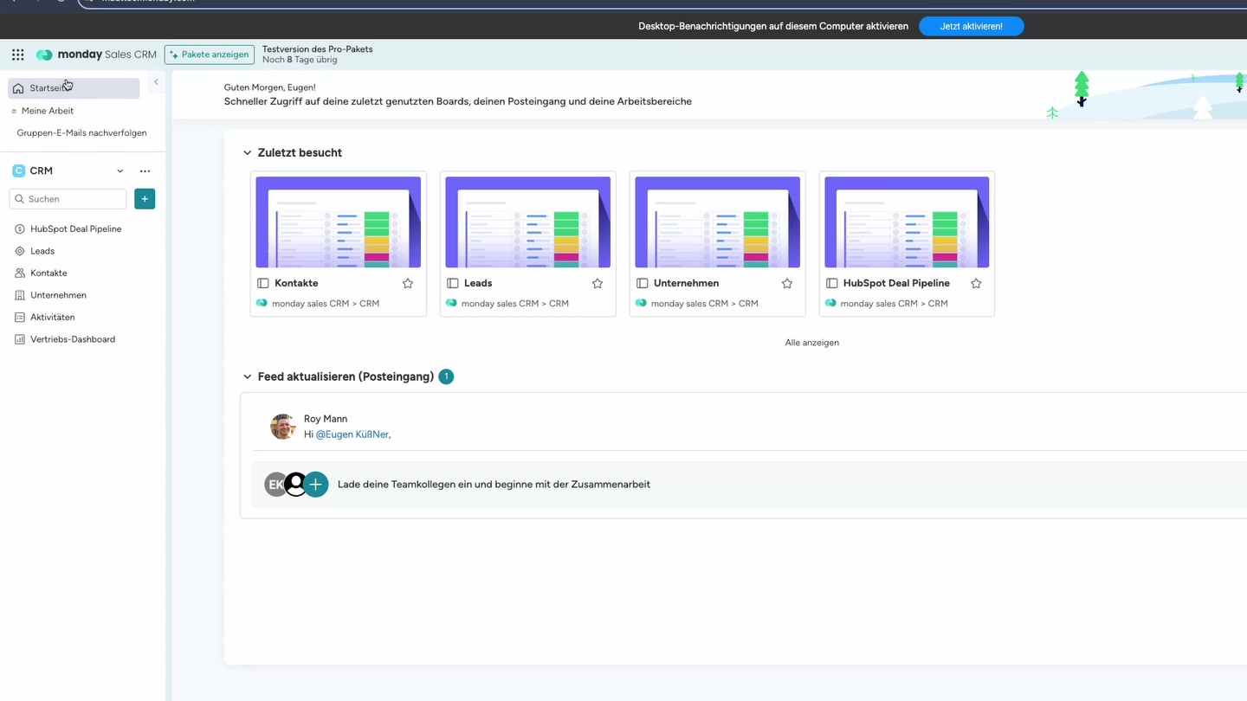
Task: Click the Posteingang notification count badge
Action: tap(446, 376)
